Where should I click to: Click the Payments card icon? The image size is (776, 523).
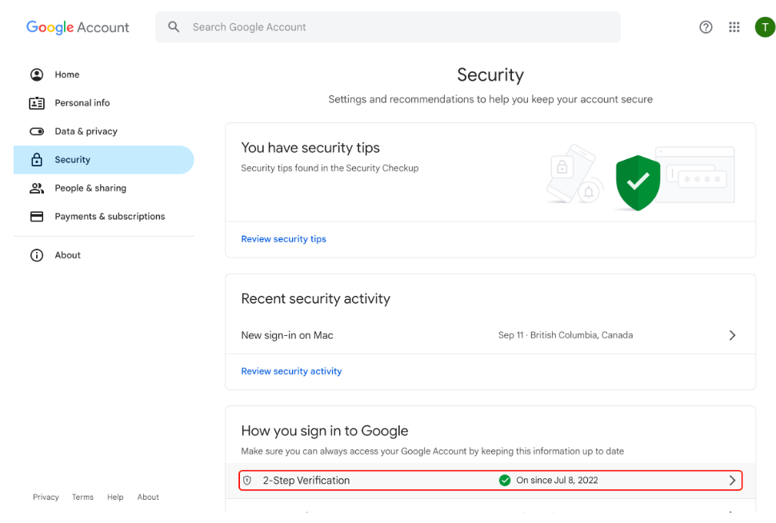(37, 217)
